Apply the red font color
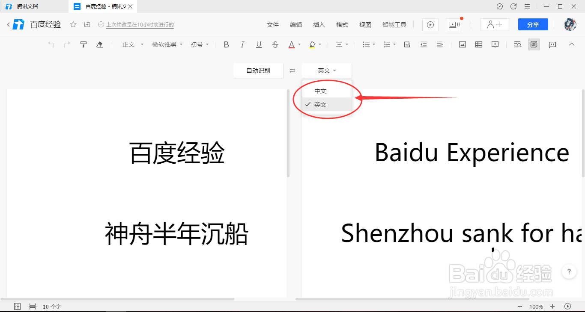Viewport: 585px width, 312px height. pyautogui.click(x=292, y=44)
